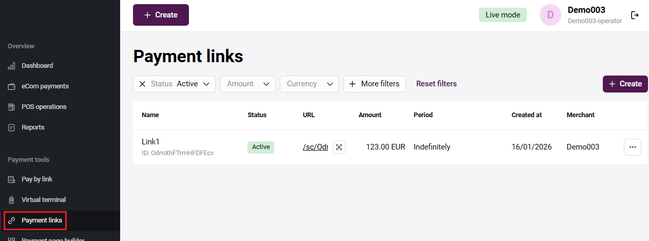Open the Amount filter dropdown
The height and width of the screenshot is (241, 649).
coord(247,84)
